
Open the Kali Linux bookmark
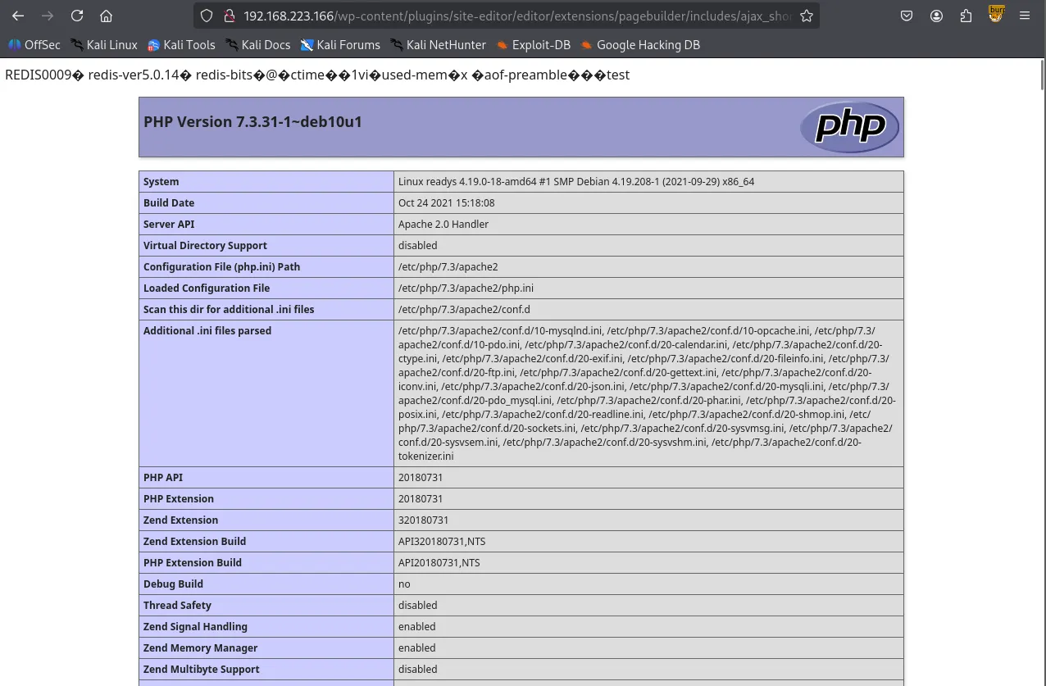click(104, 45)
